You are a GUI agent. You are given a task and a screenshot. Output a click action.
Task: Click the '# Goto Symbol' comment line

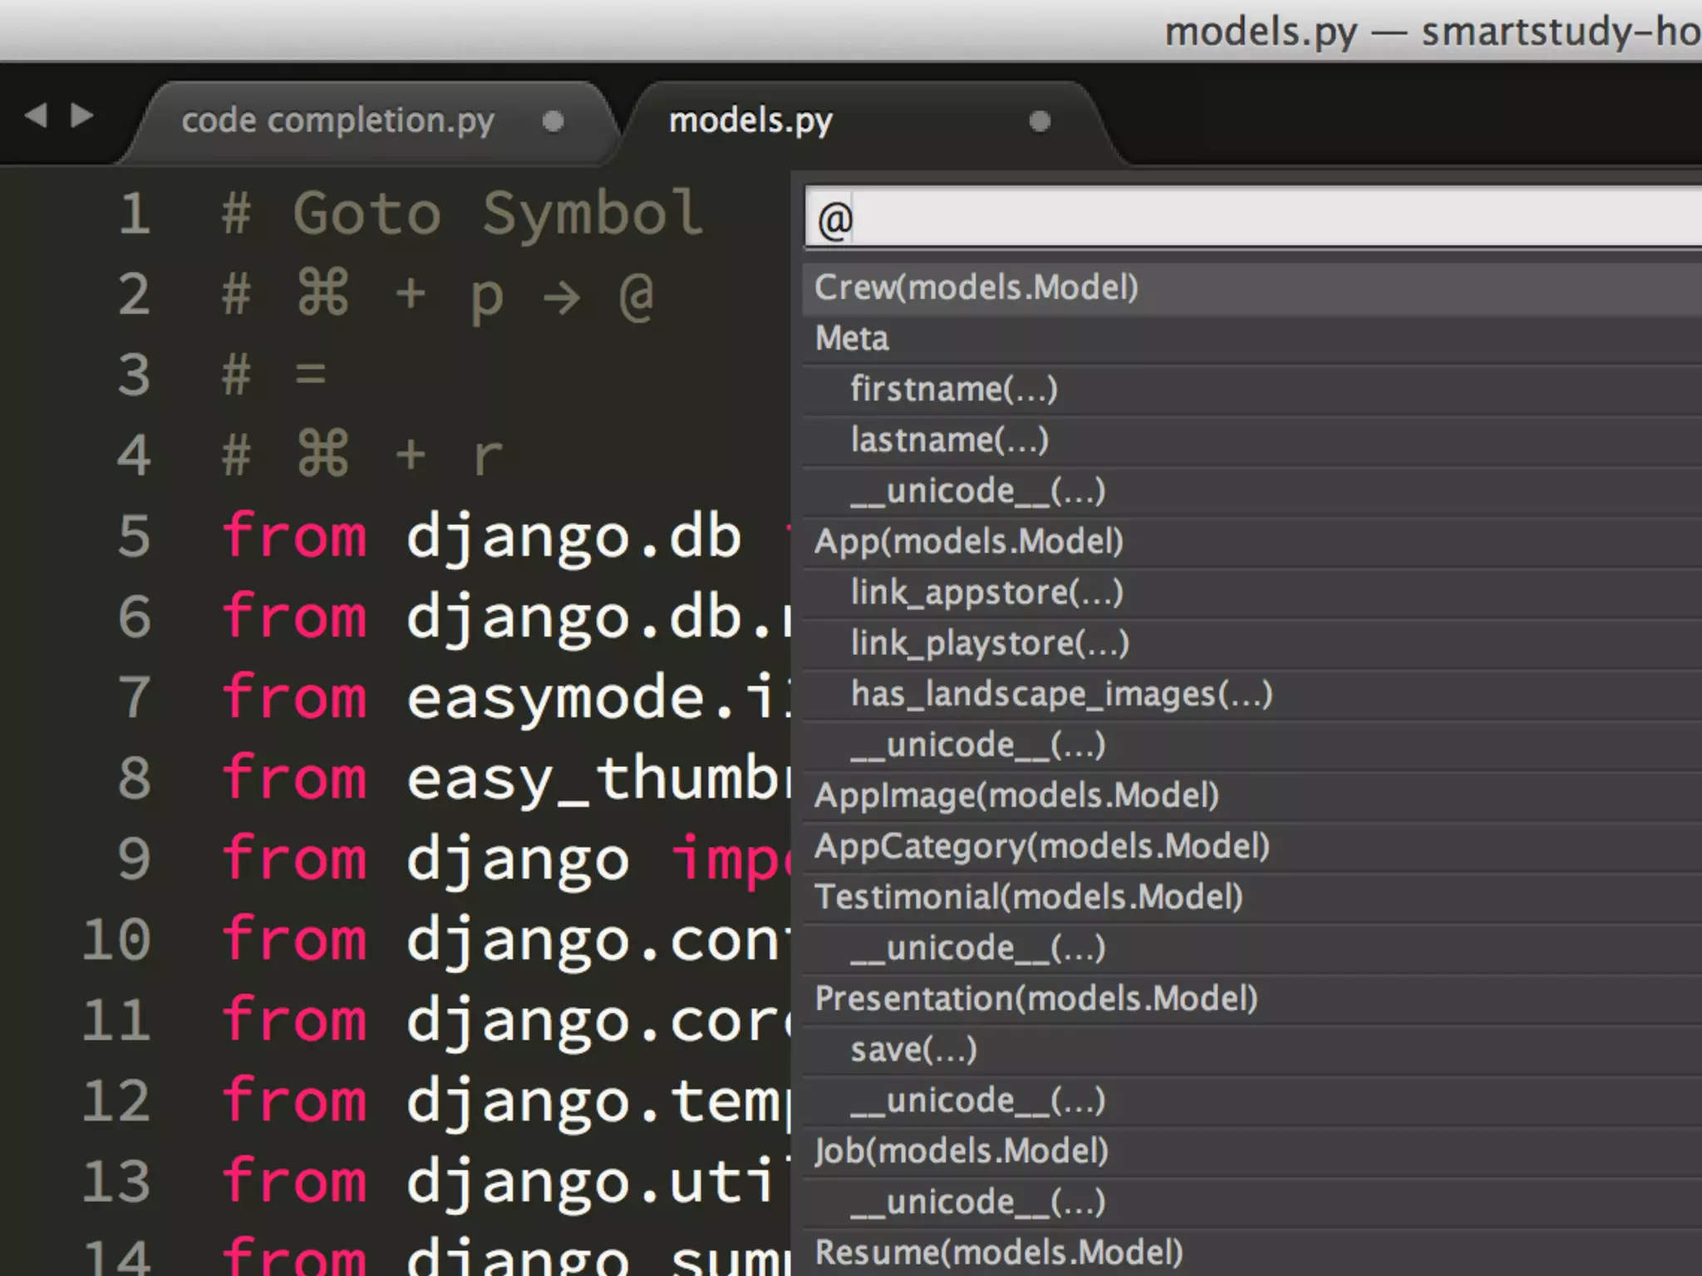pos(463,214)
